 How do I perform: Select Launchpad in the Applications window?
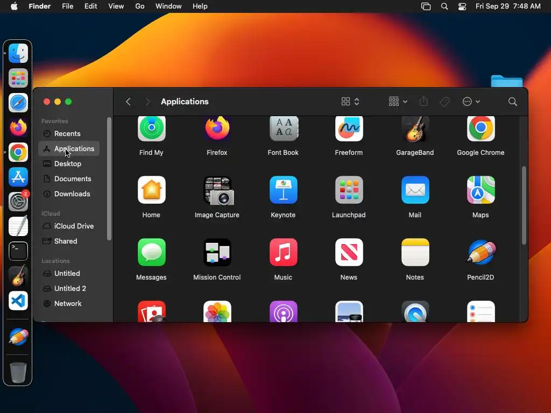349,190
